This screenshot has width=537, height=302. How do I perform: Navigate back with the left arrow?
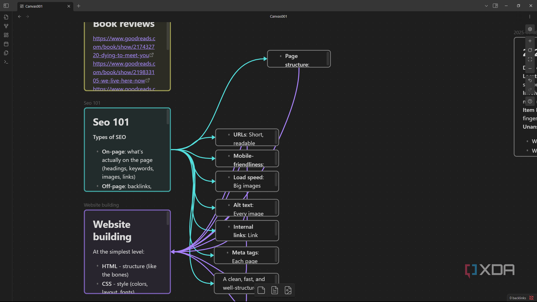point(20,16)
